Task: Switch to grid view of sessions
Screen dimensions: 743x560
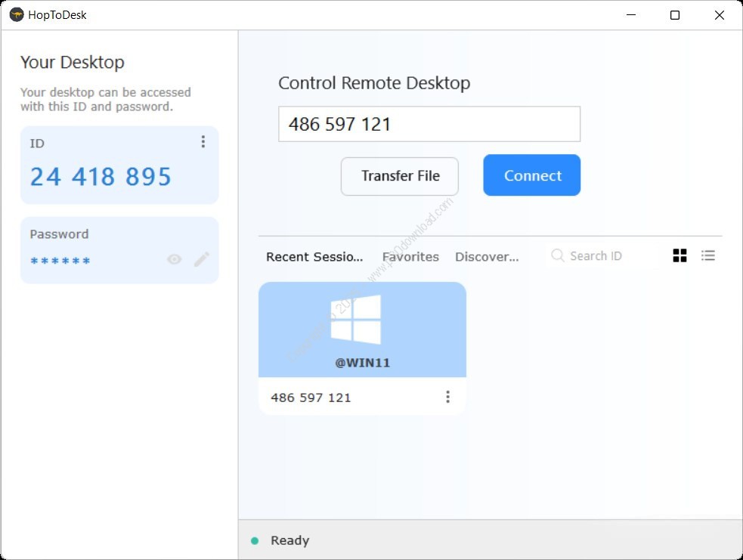Action: (x=680, y=256)
